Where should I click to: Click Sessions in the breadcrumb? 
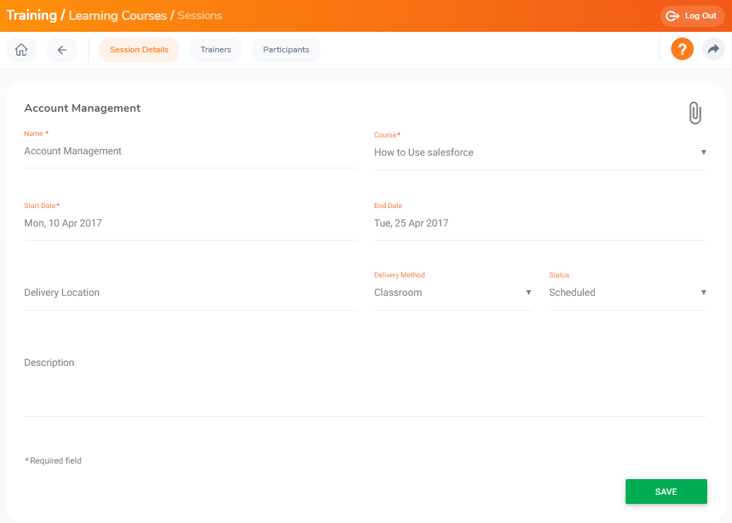tap(200, 16)
